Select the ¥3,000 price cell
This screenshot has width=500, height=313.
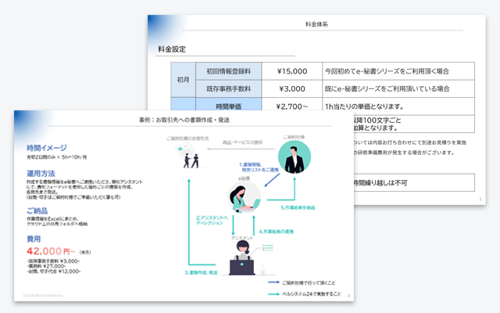291,89
